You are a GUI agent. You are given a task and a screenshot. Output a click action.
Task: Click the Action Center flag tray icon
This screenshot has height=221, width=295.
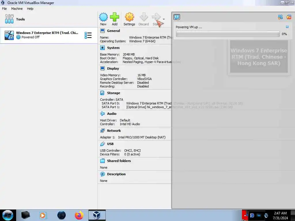click(x=252, y=215)
